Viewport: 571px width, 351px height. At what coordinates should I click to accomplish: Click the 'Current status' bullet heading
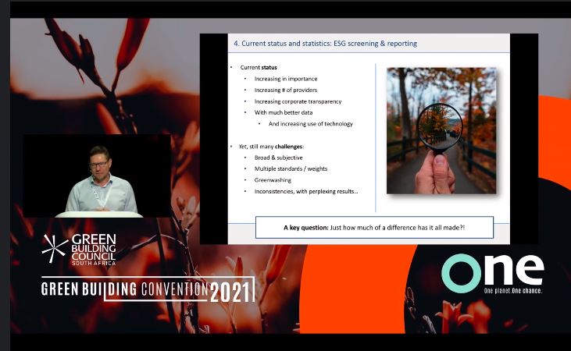259,67
